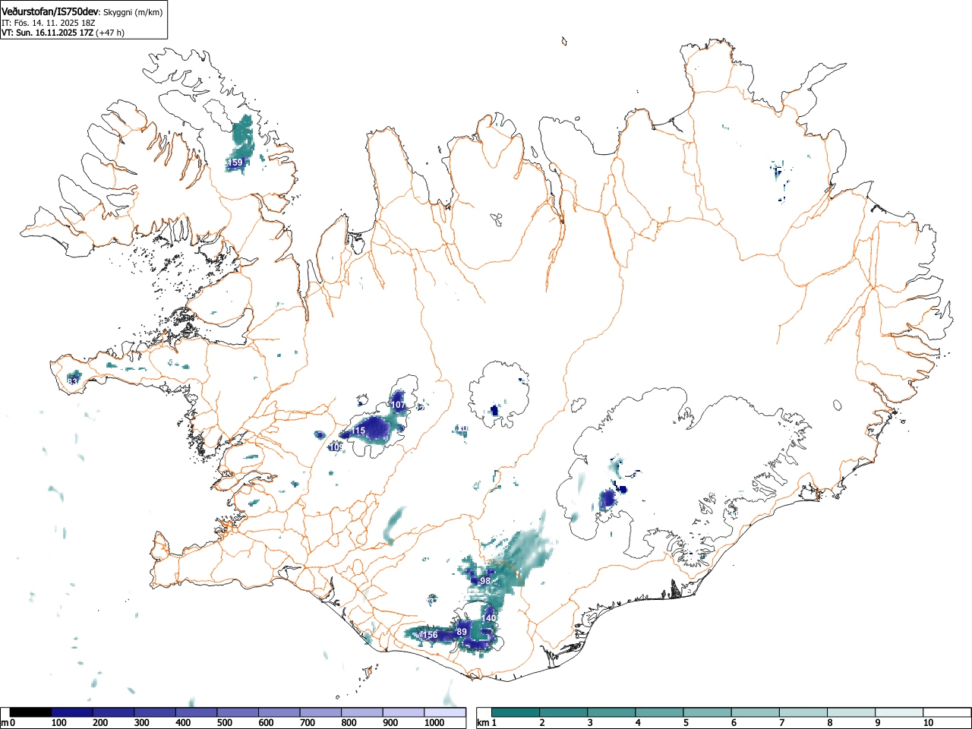Click the 200–300 m legend color segment
The image size is (972, 729).
(114, 712)
